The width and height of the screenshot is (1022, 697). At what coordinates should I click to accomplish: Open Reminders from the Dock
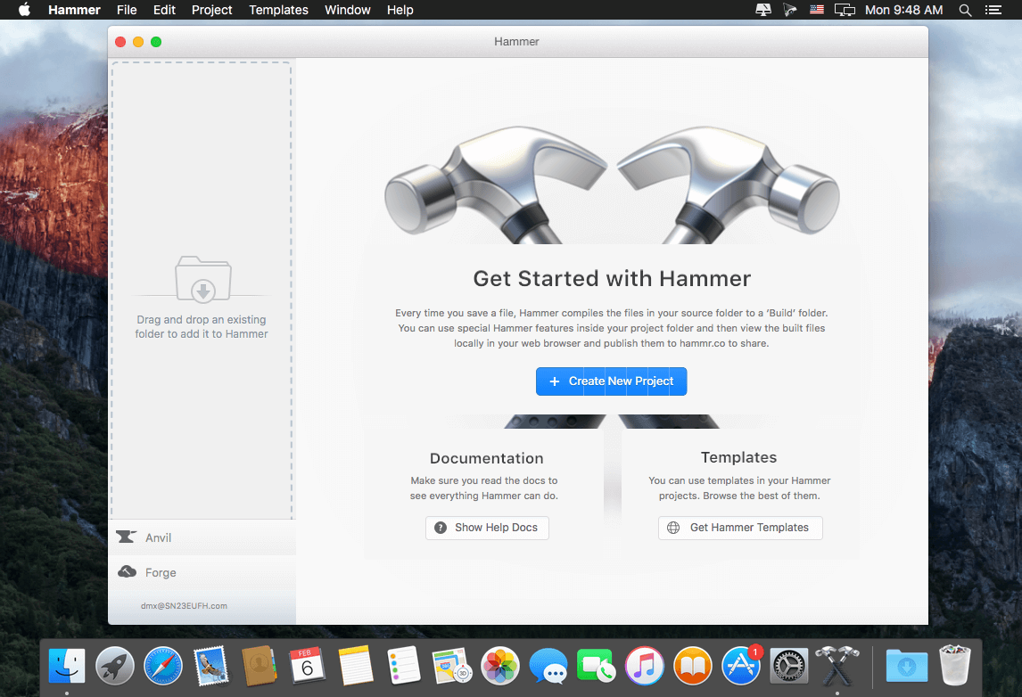tap(403, 666)
